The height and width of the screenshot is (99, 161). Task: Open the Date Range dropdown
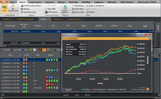pos(79,6)
